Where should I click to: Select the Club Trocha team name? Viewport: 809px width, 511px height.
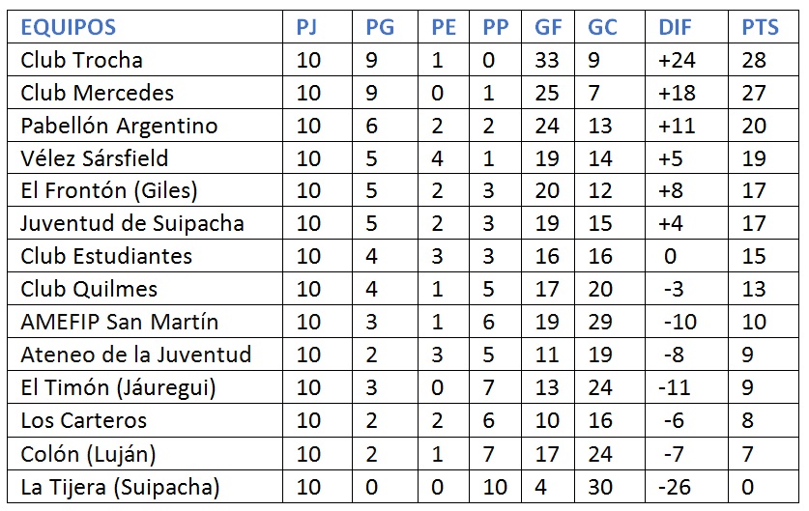point(81,60)
